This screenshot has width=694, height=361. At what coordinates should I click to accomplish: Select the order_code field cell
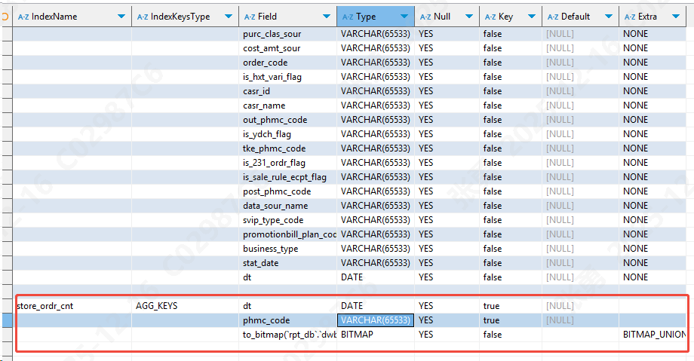(x=288, y=63)
